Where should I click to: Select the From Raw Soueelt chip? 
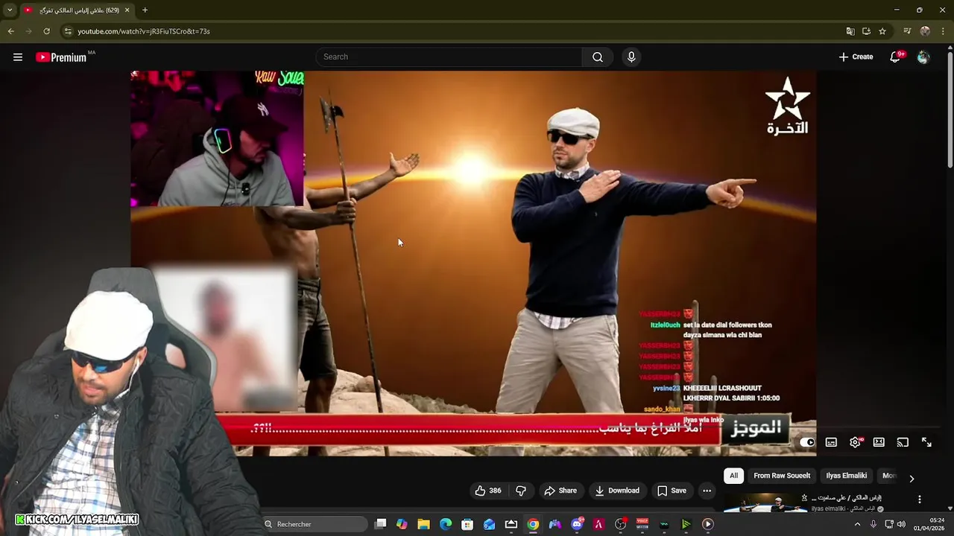pyautogui.click(x=782, y=476)
